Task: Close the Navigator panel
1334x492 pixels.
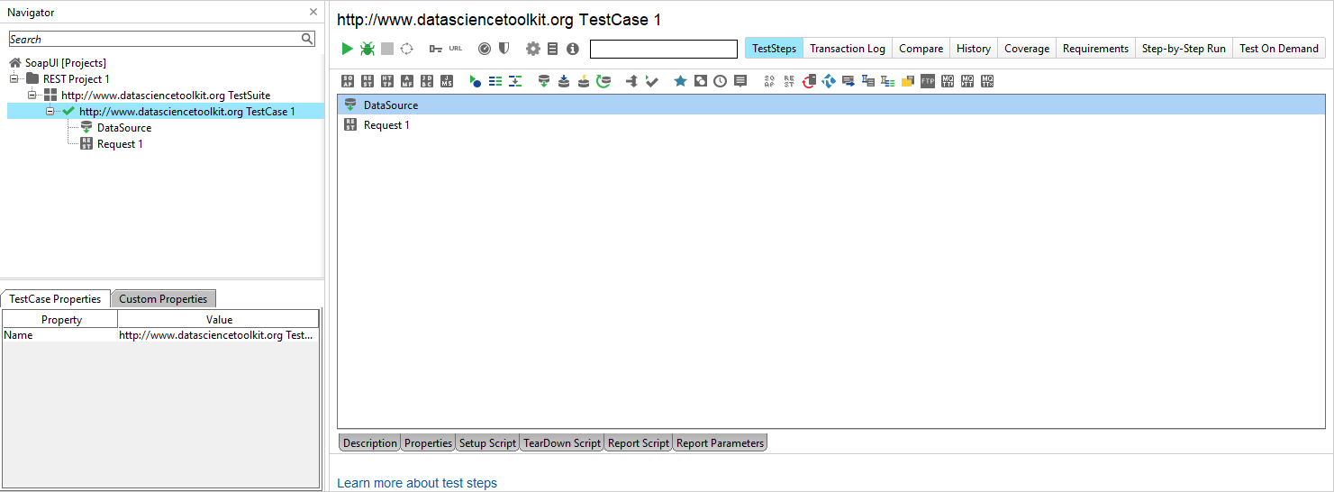Action: 313,13
